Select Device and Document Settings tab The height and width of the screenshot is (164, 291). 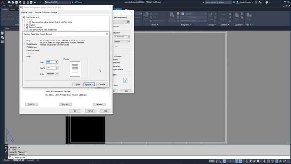point(46,12)
